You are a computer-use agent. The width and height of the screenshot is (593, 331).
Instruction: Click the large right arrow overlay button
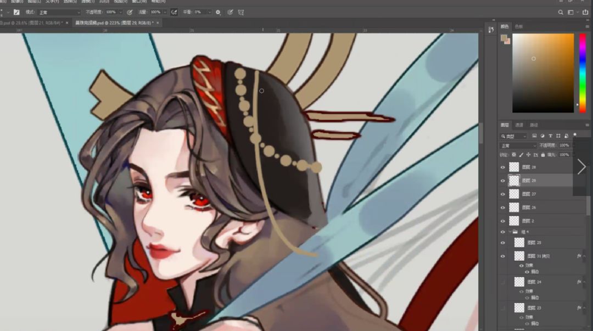pos(581,166)
